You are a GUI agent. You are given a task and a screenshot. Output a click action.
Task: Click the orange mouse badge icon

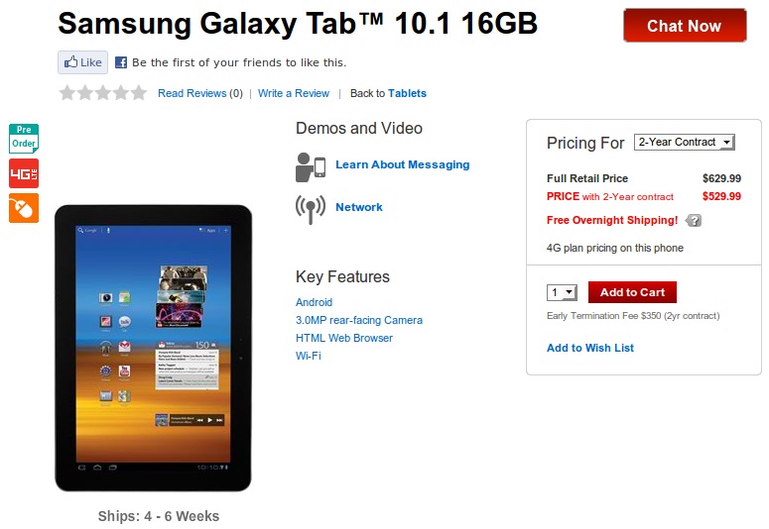coord(23,208)
